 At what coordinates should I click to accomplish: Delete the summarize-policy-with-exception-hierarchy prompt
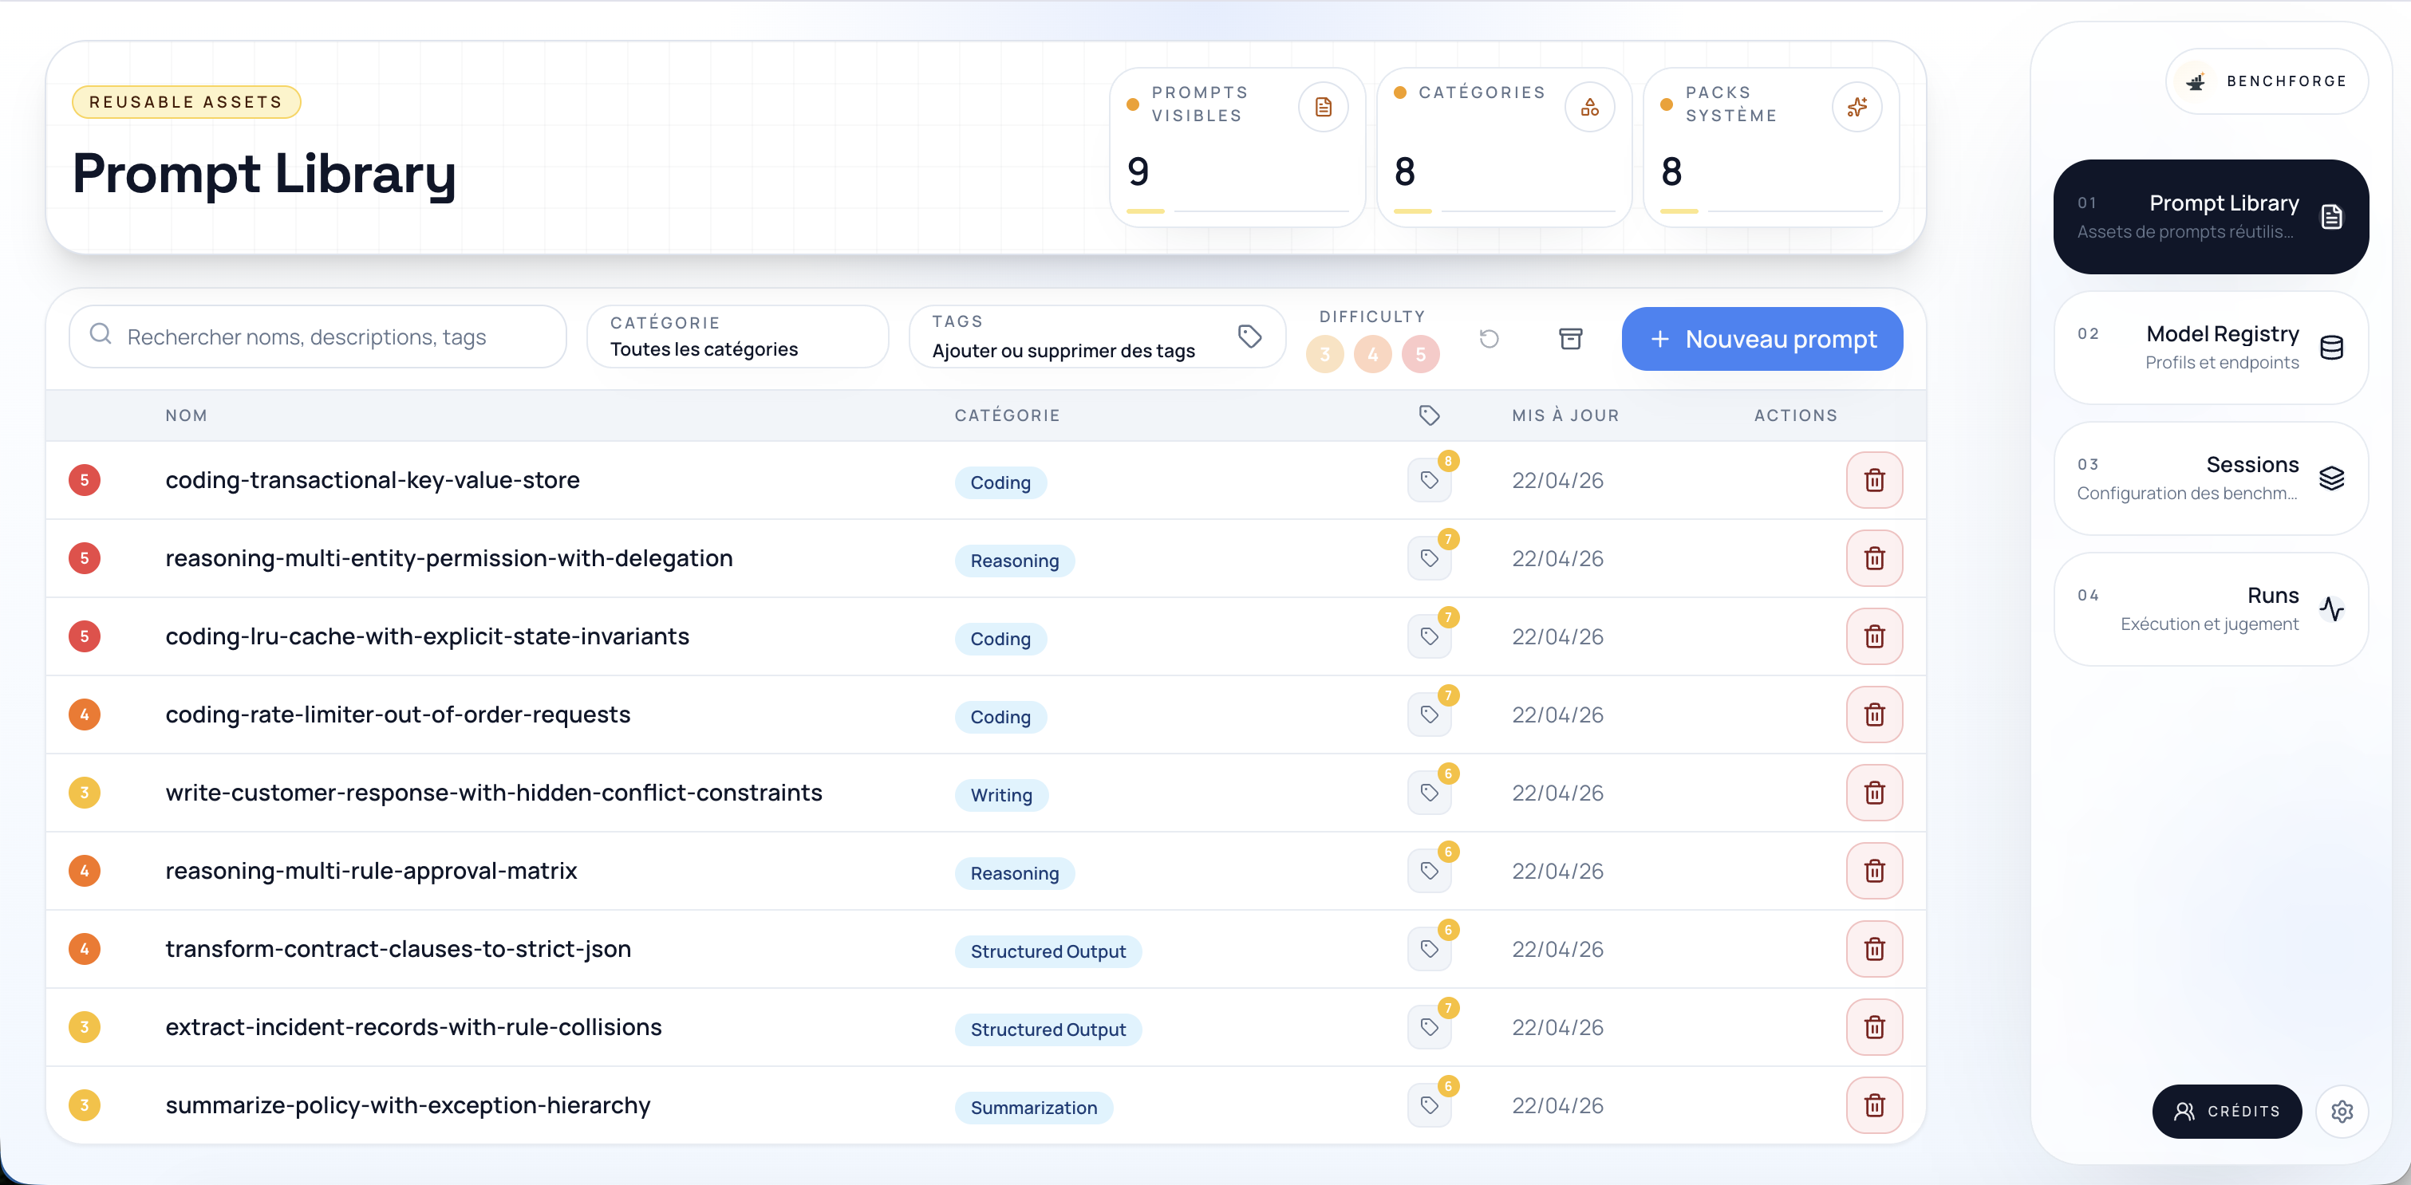[x=1874, y=1104]
